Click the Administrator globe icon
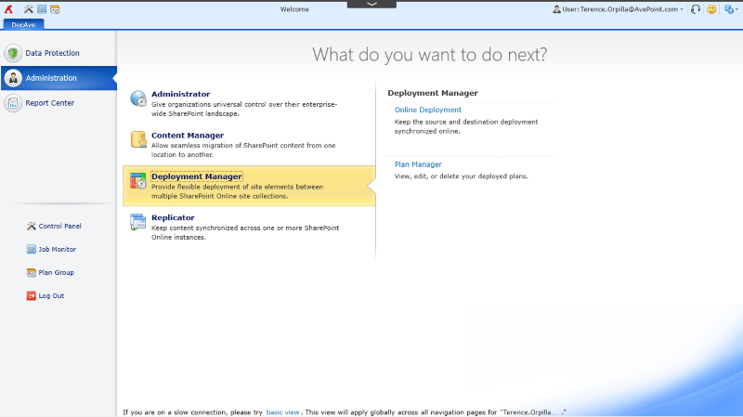Image resolution: width=743 pixels, height=417 pixels. pyautogui.click(x=138, y=98)
